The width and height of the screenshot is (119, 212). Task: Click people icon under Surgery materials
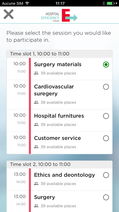(36, 73)
